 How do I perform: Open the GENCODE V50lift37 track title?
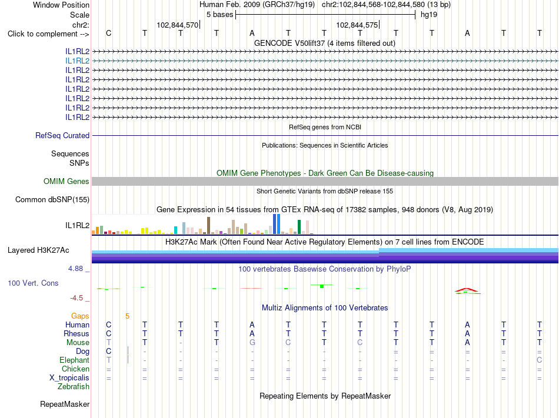(x=324, y=43)
